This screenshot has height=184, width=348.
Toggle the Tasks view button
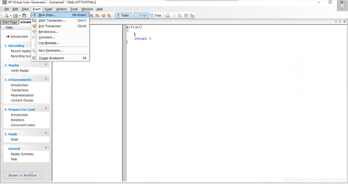123,15
